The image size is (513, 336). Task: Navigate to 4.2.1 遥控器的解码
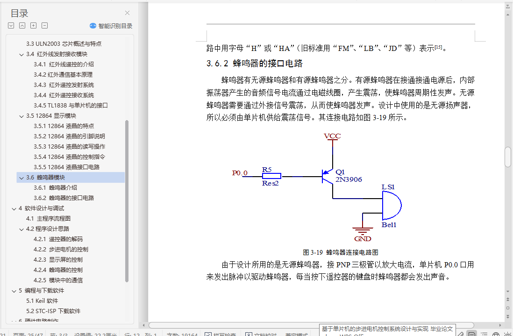[x=58, y=239]
